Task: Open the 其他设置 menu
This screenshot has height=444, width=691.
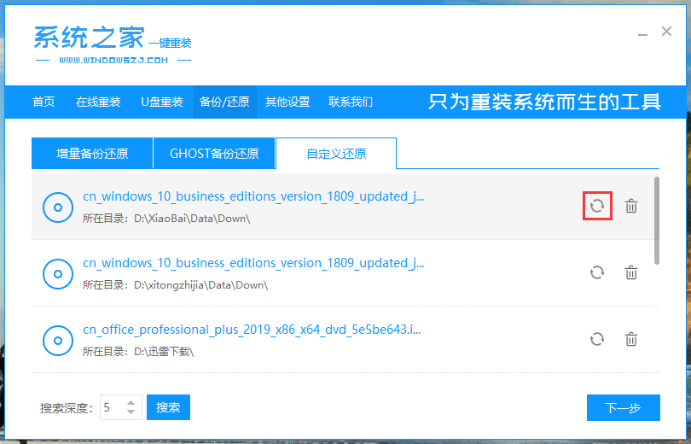Action: [287, 102]
